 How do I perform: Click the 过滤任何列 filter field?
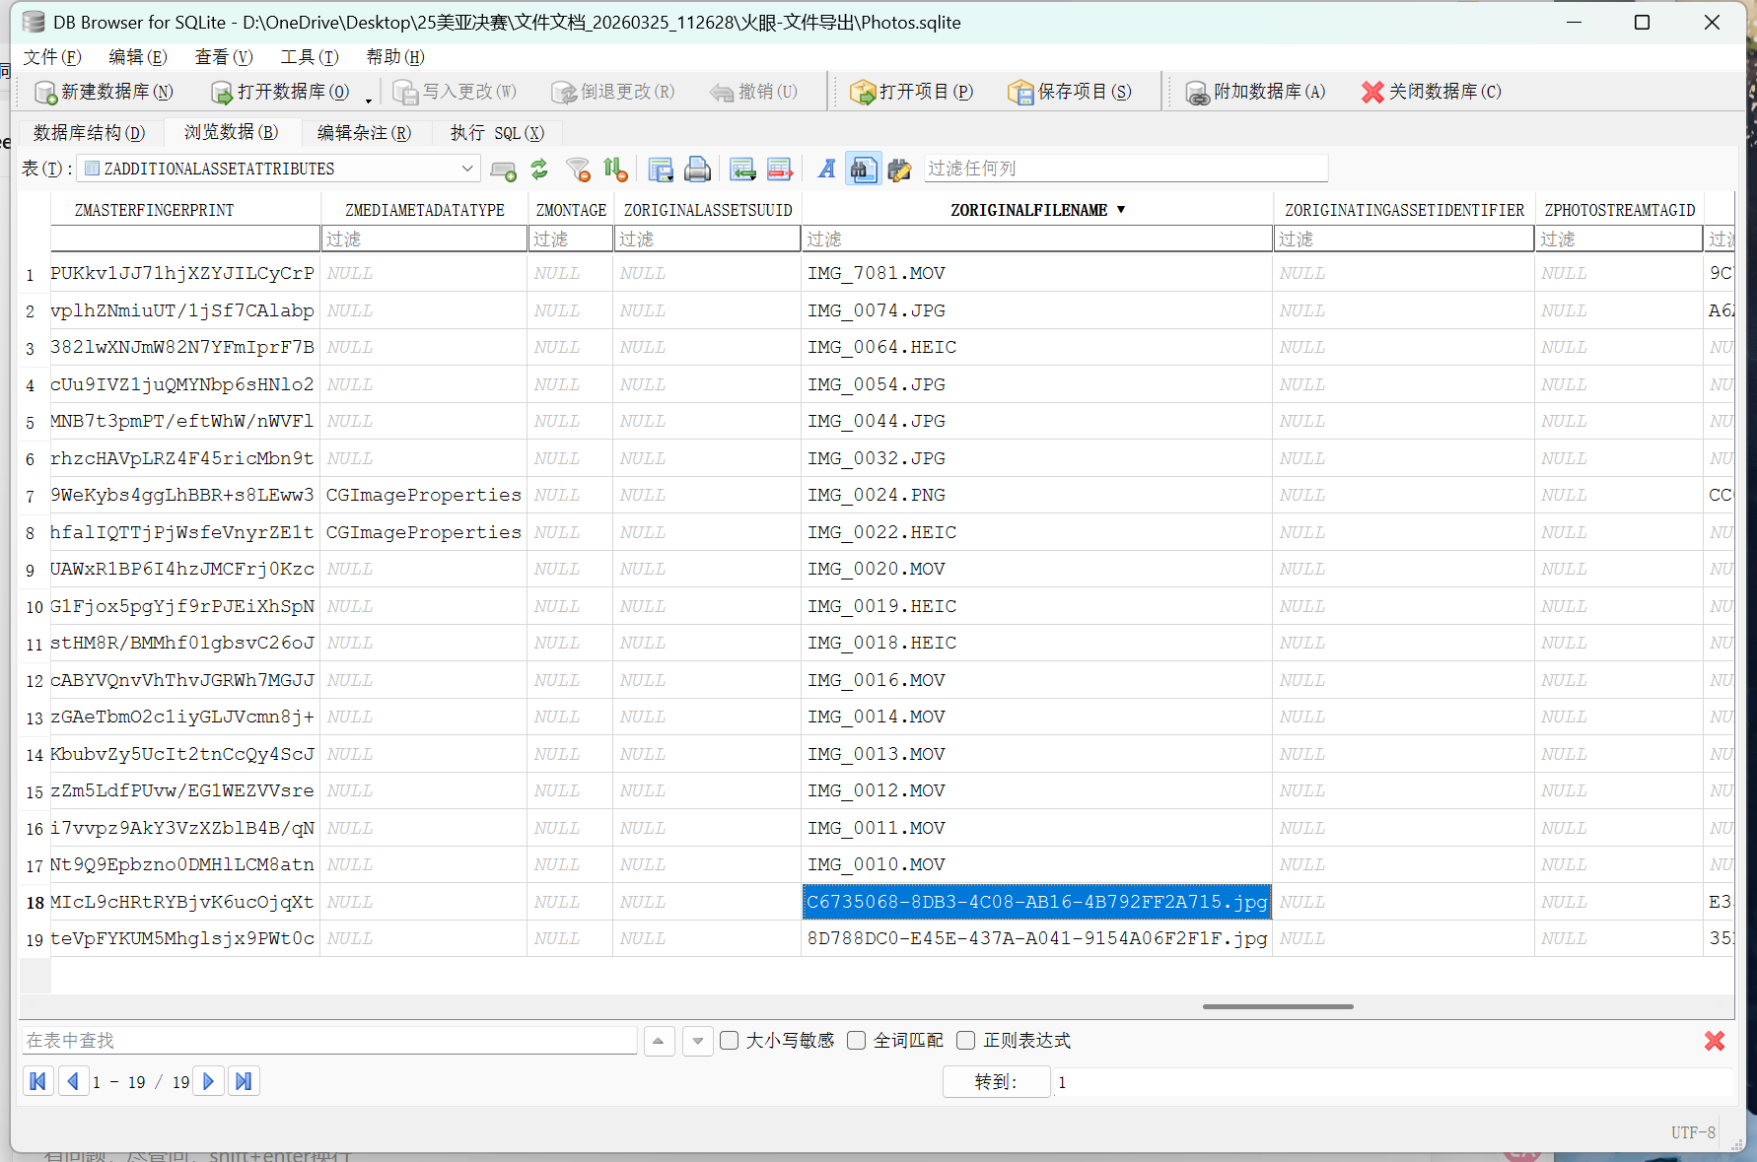coord(1125,169)
